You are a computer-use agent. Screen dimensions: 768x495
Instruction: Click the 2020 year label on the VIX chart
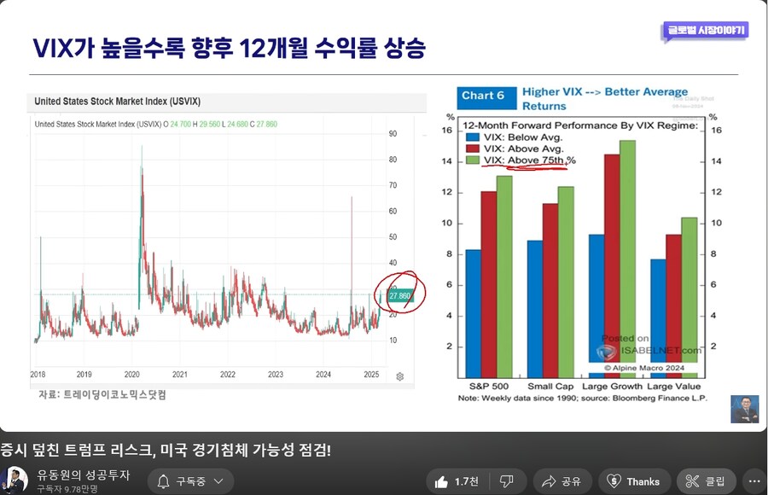(131, 375)
